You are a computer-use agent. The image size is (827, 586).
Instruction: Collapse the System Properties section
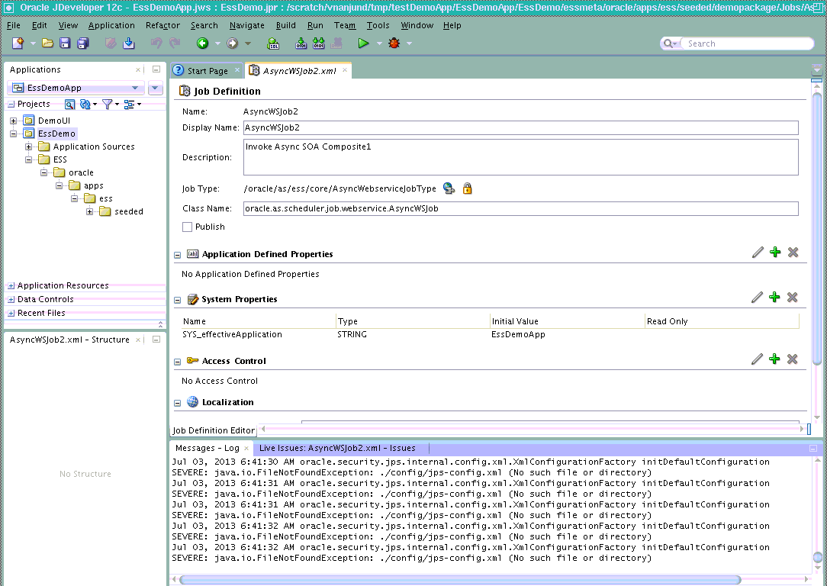178,300
